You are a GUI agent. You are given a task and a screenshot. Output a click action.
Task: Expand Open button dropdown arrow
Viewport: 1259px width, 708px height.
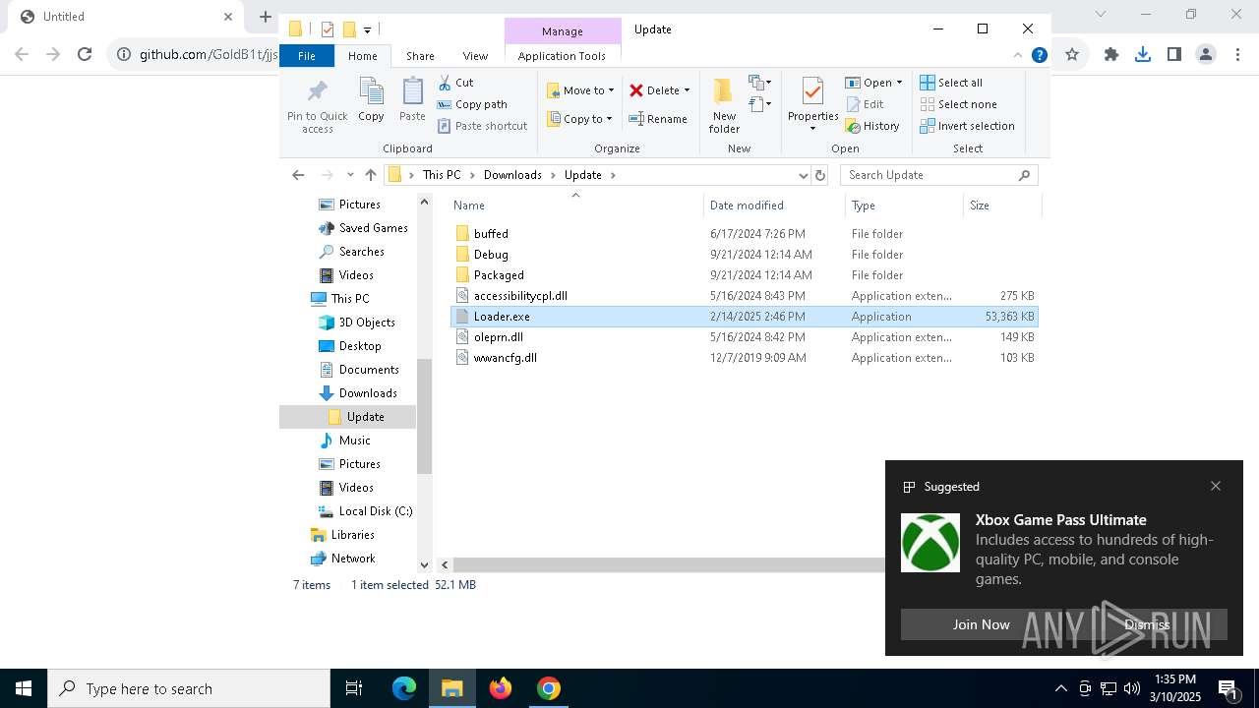pos(899,83)
